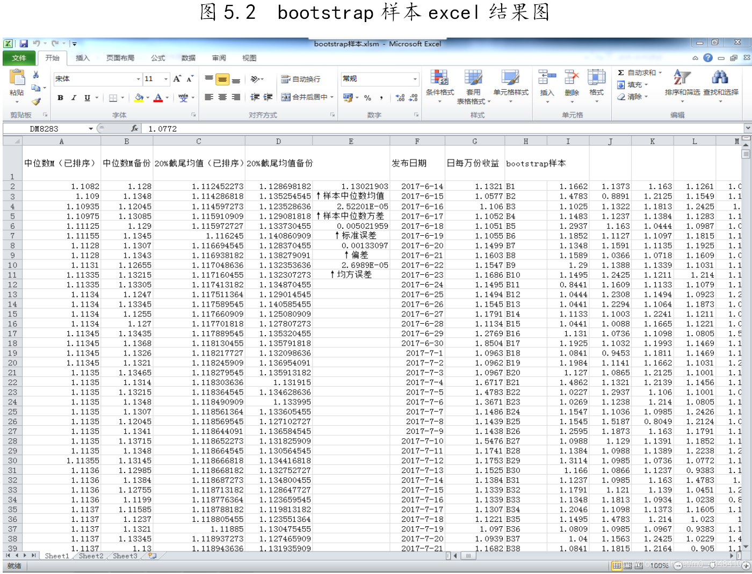Toggle underline formatting
This screenshot has width=752, height=574.
coord(87,98)
